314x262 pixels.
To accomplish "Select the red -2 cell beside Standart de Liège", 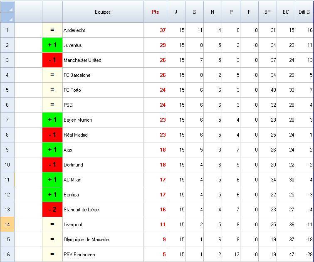I will pyautogui.click(x=52, y=210).
